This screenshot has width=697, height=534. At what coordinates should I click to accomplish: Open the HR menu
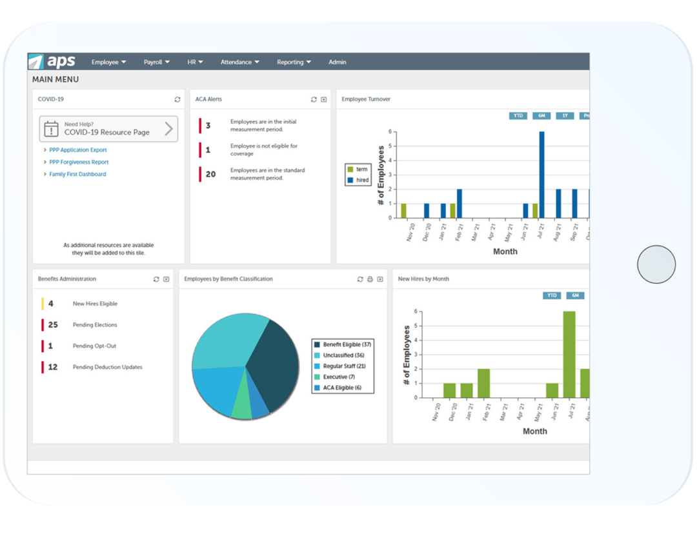coord(195,62)
